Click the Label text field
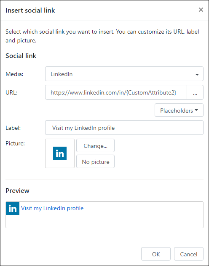The image size is (209, 266). (x=124, y=128)
